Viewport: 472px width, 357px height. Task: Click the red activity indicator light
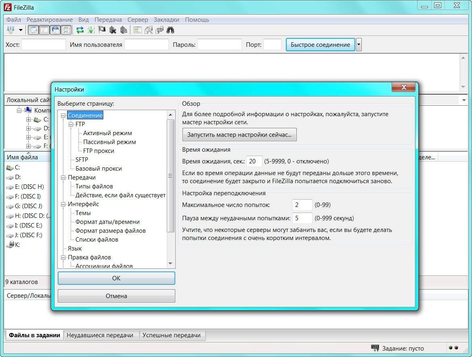[x=456, y=348]
